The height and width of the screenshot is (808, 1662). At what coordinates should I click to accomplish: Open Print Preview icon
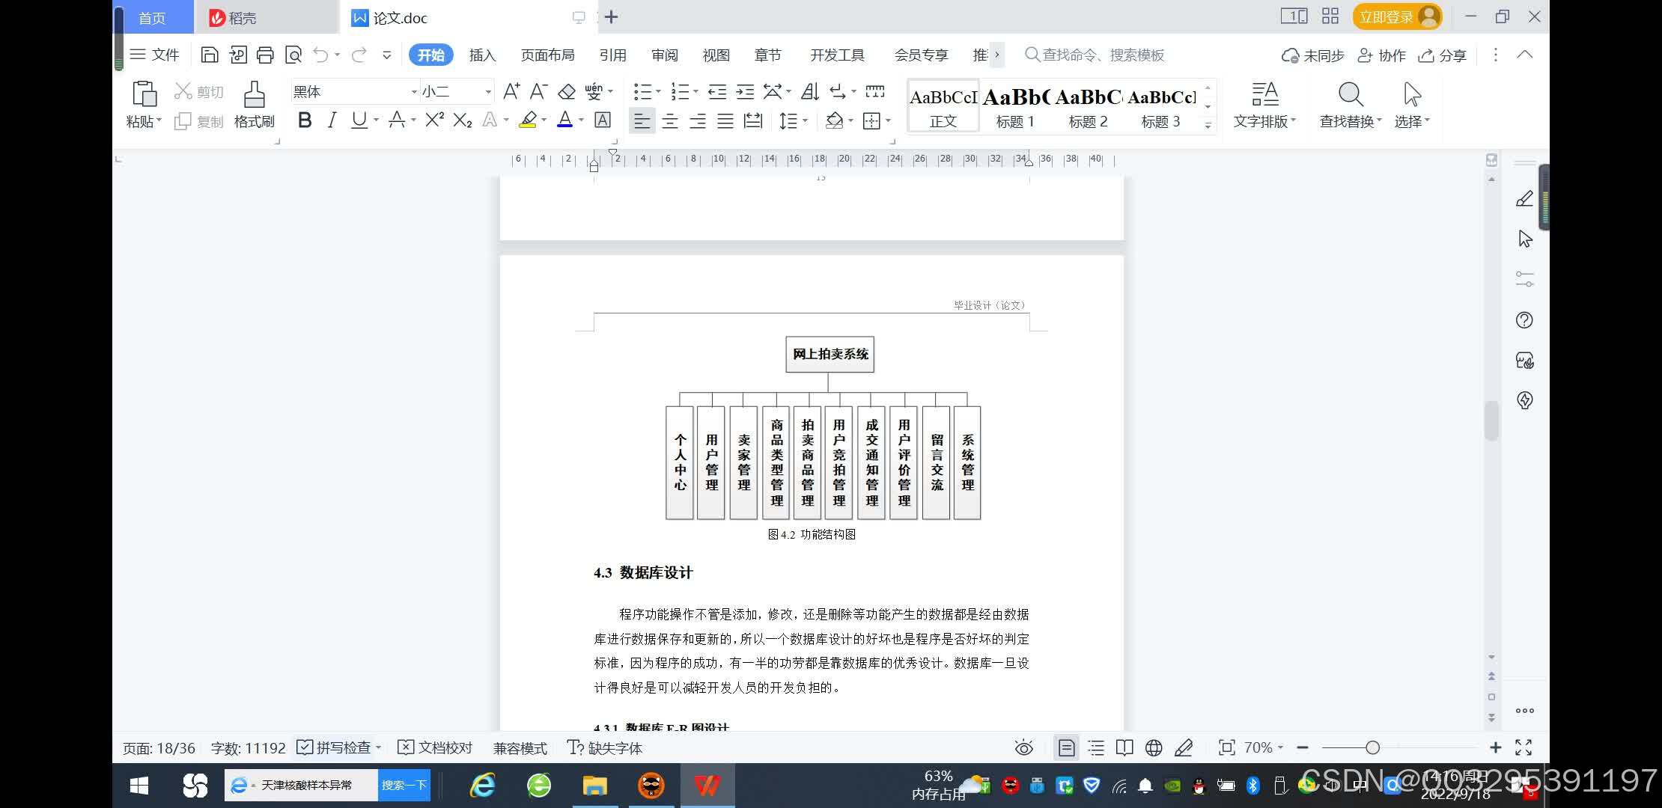point(293,55)
